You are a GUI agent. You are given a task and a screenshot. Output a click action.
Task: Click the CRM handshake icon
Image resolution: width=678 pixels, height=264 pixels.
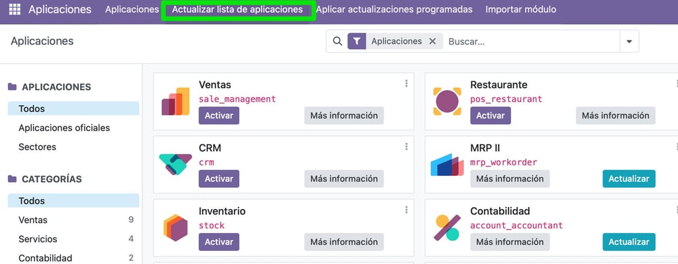click(x=175, y=164)
